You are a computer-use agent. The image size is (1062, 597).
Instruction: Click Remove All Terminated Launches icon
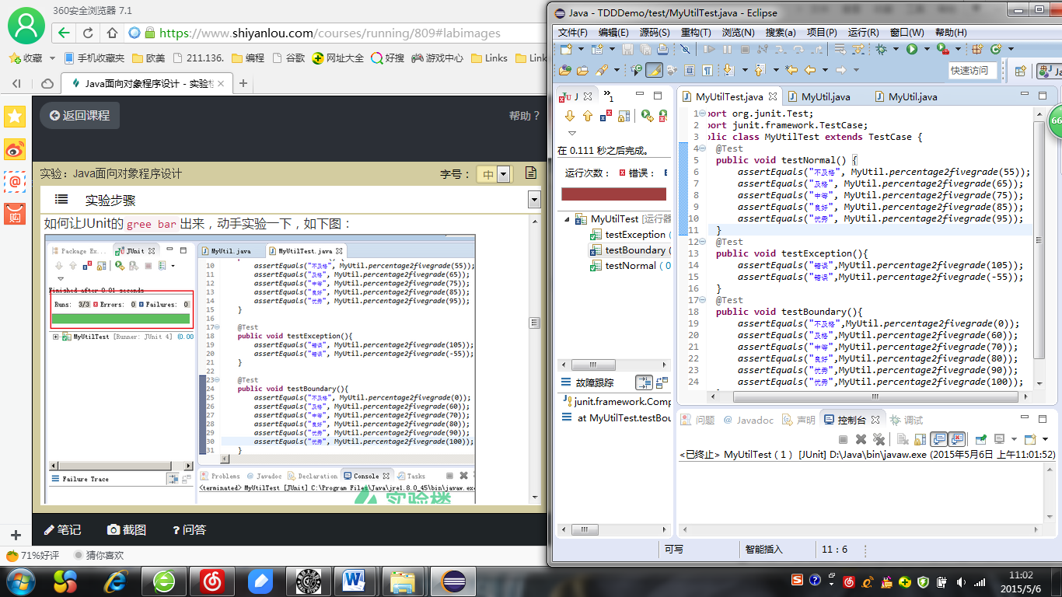click(x=879, y=439)
